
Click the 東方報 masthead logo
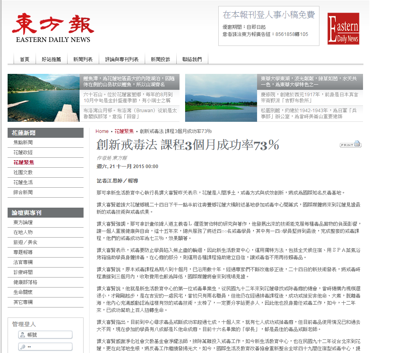pyautogui.click(x=53, y=28)
